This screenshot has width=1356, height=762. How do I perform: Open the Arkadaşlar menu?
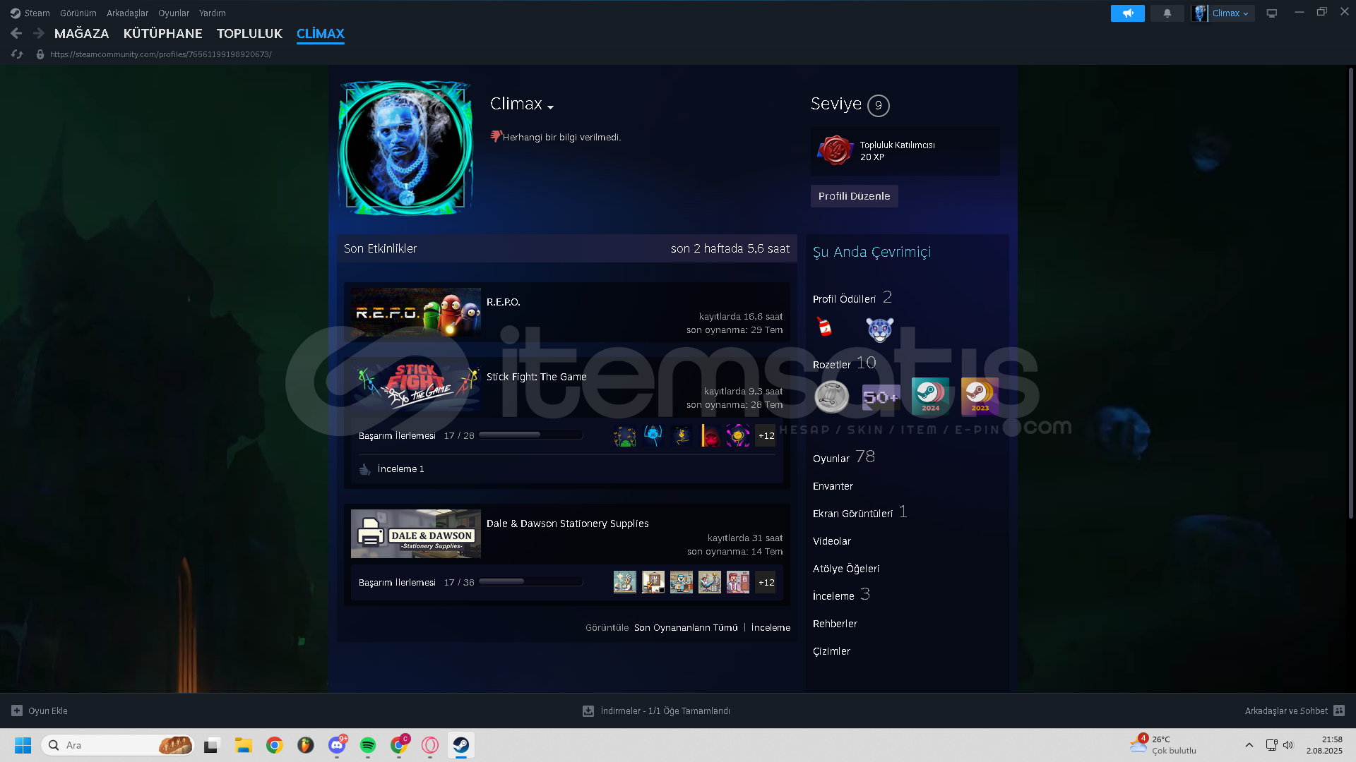[127, 13]
